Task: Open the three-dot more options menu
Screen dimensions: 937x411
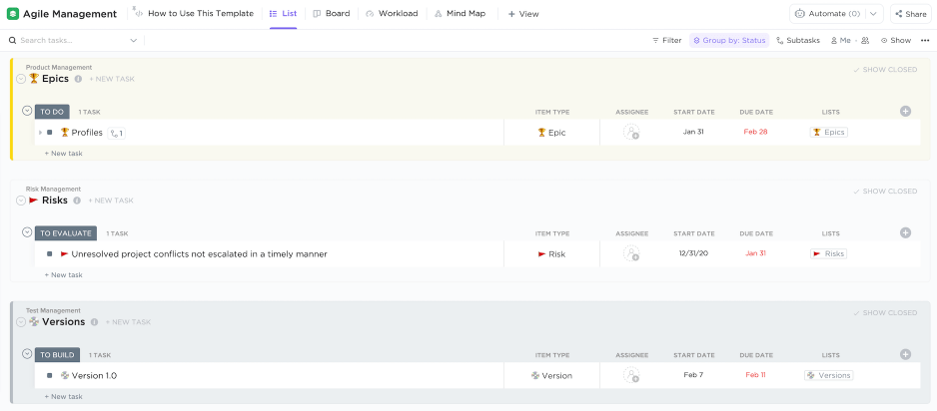Action: coord(924,40)
